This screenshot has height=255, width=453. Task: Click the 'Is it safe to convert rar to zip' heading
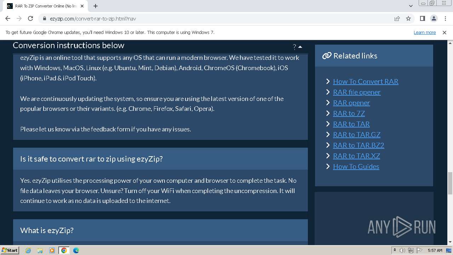pos(91,159)
